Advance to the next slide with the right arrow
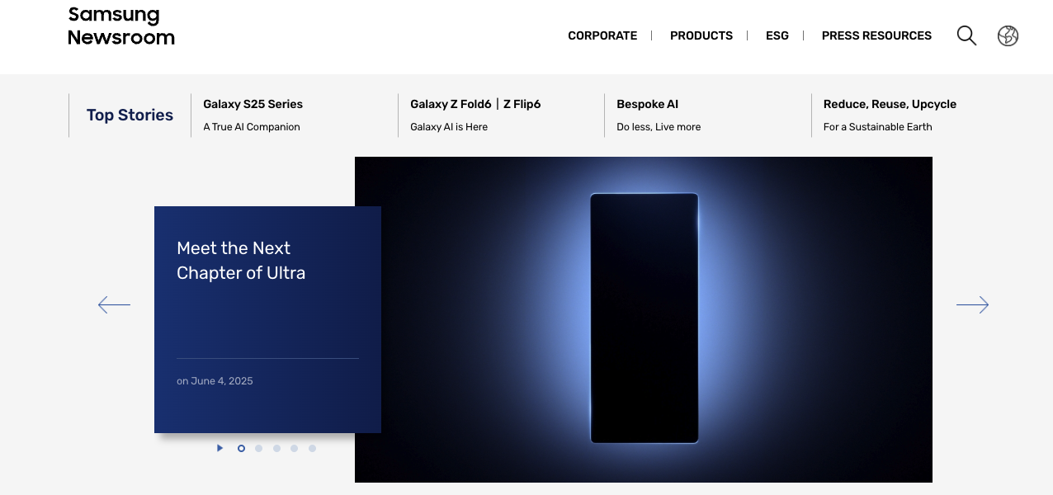This screenshot has height=495, width=1053. click(972, 304)
